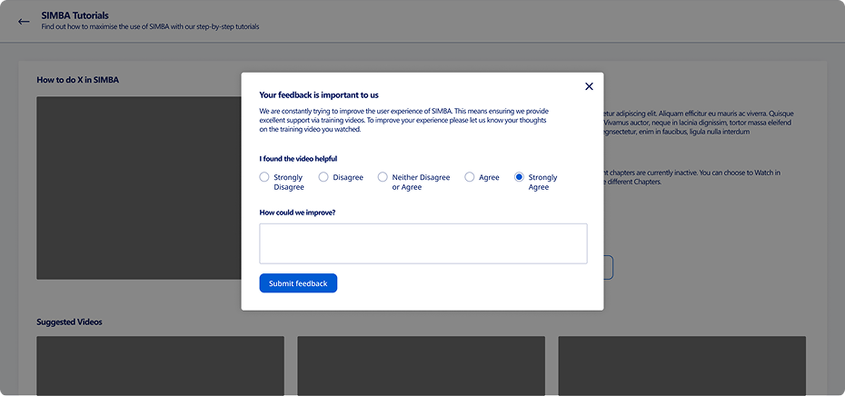Select the Disagree radio option

pos(323,177)
